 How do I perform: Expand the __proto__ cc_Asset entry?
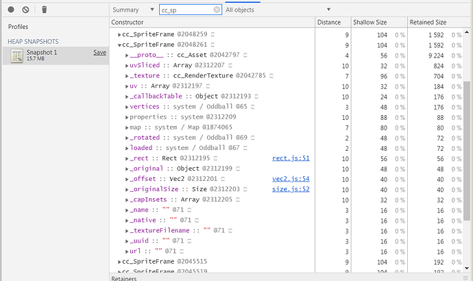127,55
